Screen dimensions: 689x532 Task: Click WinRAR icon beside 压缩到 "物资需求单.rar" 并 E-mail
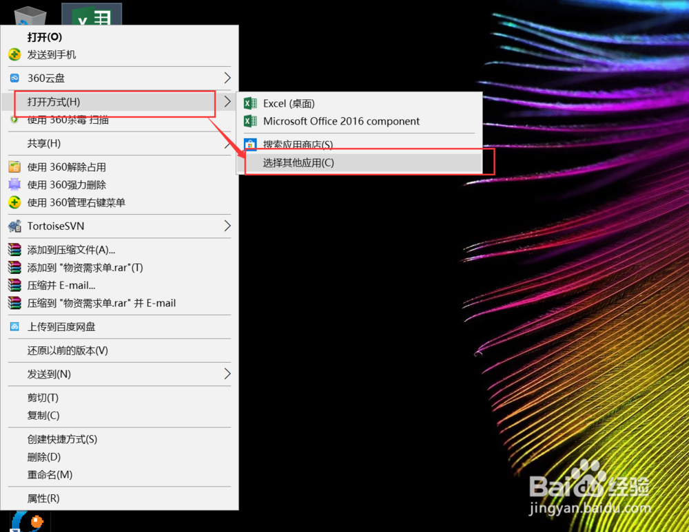14,303
